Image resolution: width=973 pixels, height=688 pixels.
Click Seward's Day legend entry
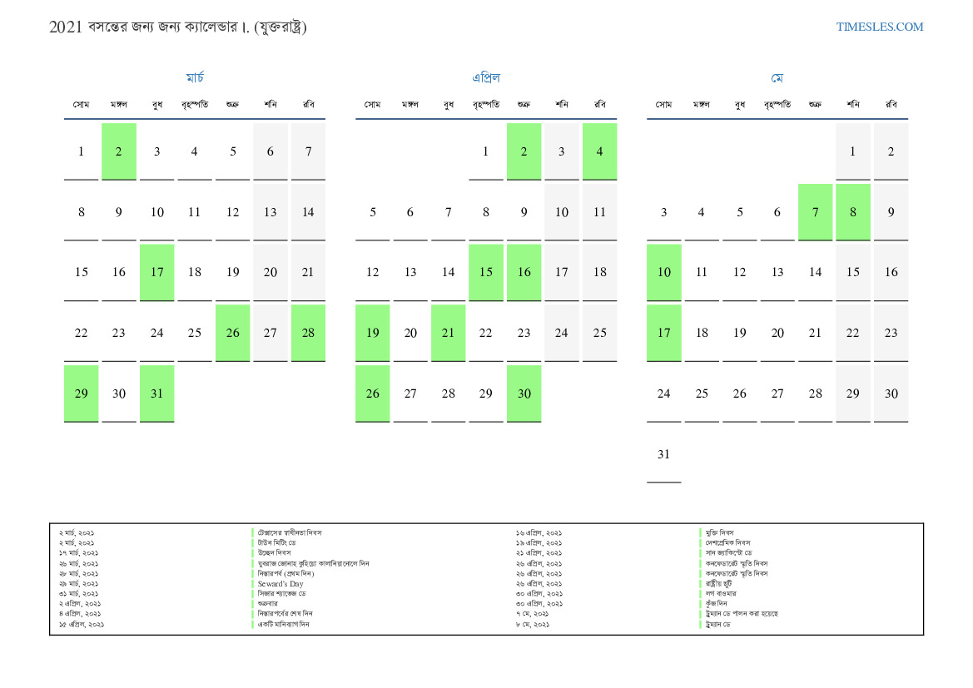[280, 583]
